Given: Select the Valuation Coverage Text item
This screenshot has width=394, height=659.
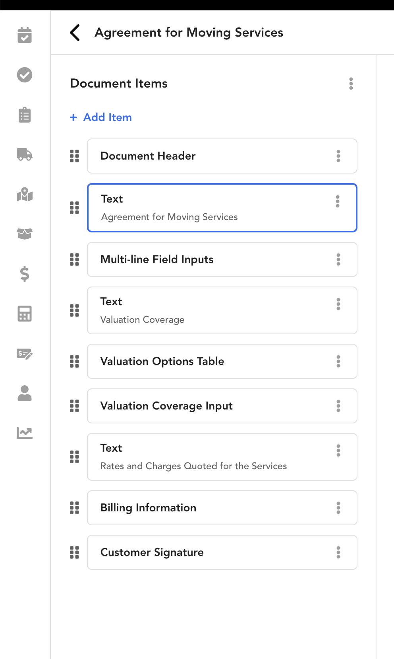Looking at the screenshot, I should (222, 310).
